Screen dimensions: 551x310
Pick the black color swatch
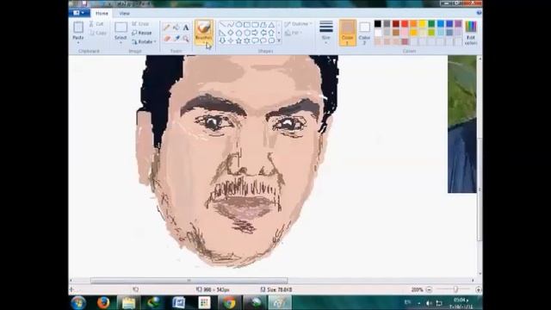[x=378, y=24]
